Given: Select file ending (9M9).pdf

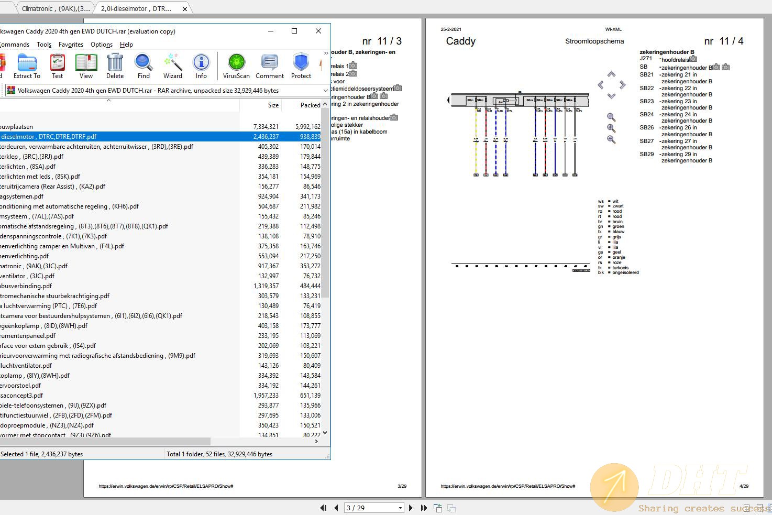Looking at the screenshot, I should coord(160,356).
